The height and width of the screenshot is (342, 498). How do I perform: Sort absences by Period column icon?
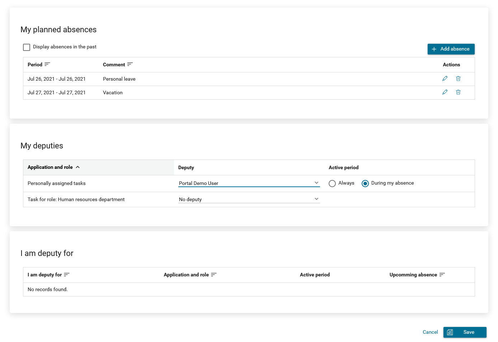point(47,64)
